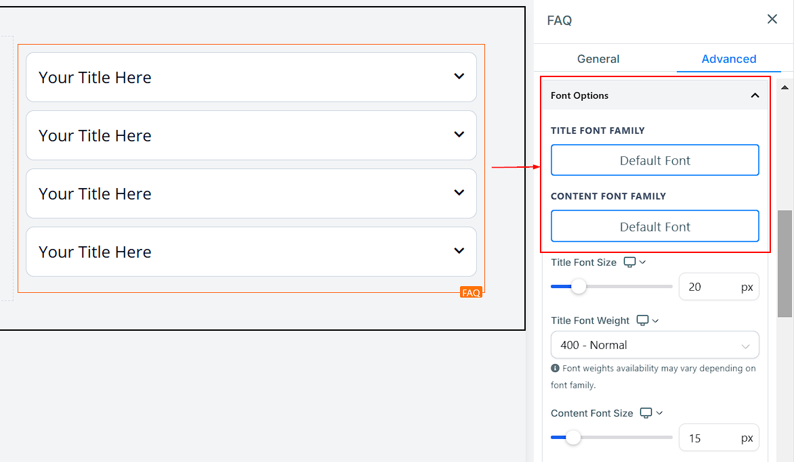Click the Title Font Weight device icon
794x462 pixels.
point(643,321)
